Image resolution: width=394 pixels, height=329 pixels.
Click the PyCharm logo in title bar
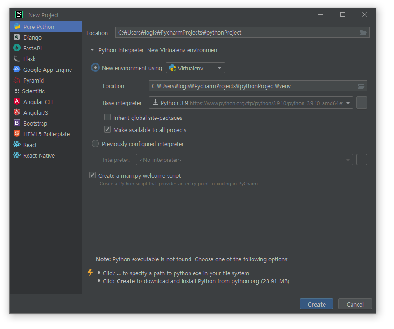click(19, 14)
